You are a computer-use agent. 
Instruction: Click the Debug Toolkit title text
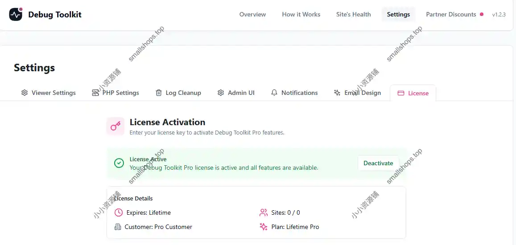click(x=55, y=14)
